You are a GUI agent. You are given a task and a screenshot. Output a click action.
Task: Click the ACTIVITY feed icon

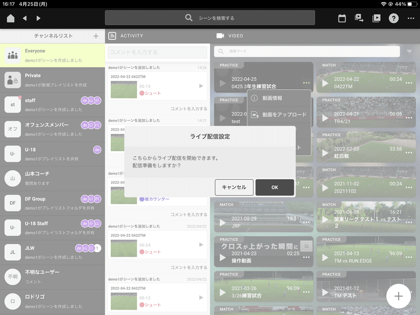(x=112, y=36)
